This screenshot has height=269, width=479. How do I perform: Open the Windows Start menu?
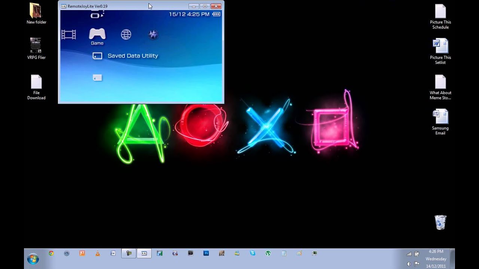tap(33, 259)
